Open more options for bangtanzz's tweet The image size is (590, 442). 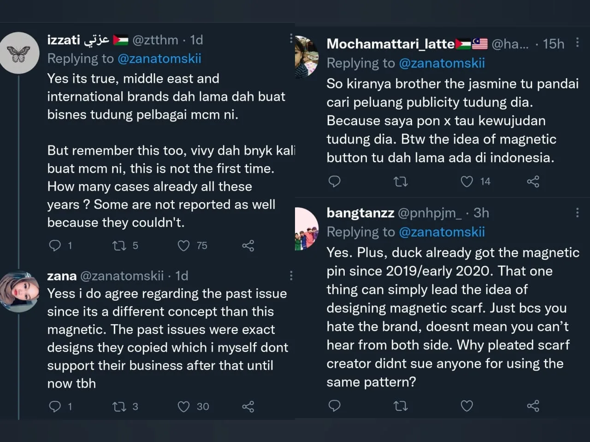[x=577, y=212]
